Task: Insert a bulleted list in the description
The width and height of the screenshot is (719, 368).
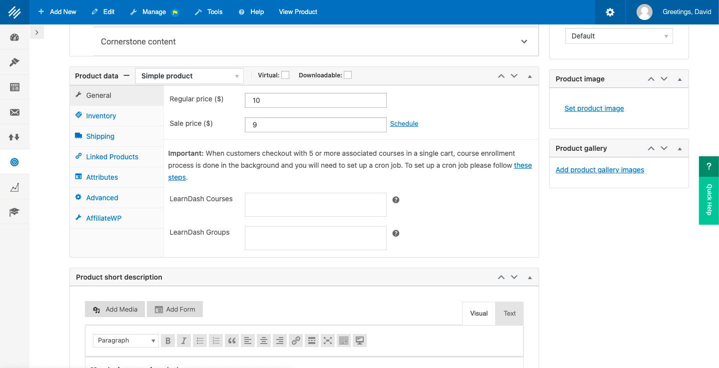Action: (200, 340)
